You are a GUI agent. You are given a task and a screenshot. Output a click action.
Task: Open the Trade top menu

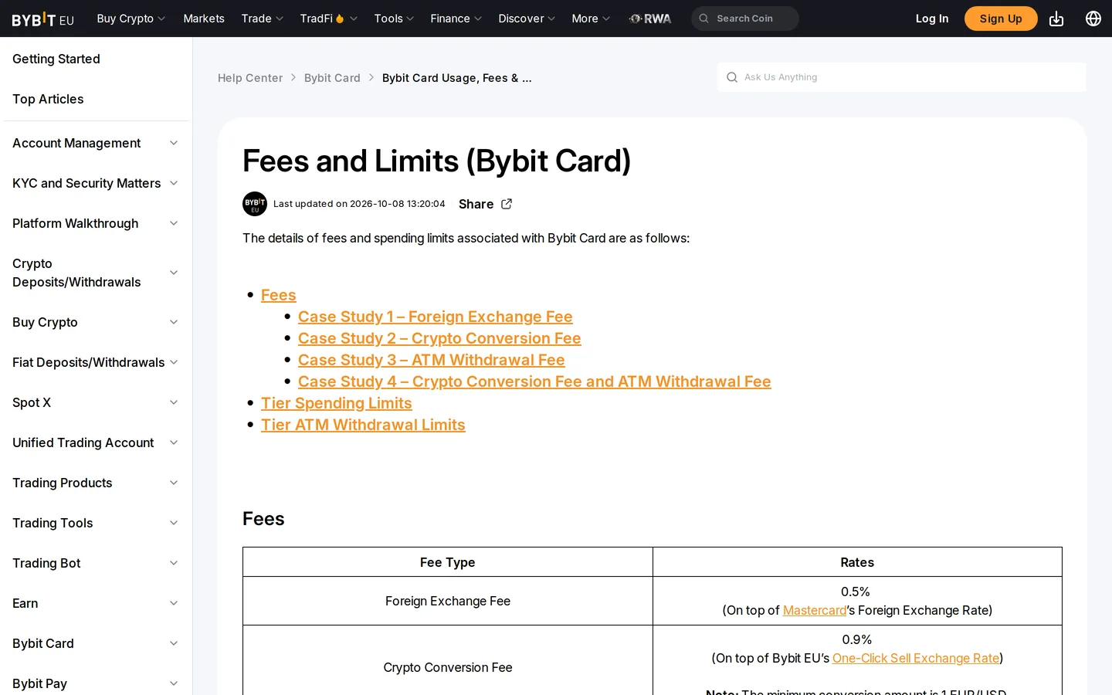262,19
